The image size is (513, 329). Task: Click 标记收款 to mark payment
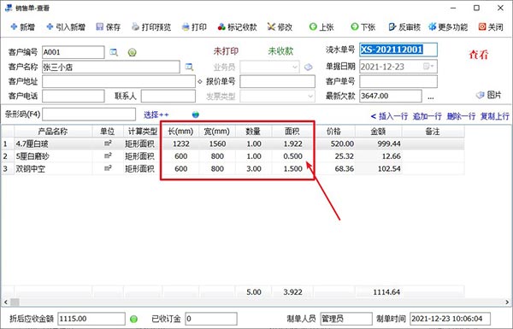237,26
